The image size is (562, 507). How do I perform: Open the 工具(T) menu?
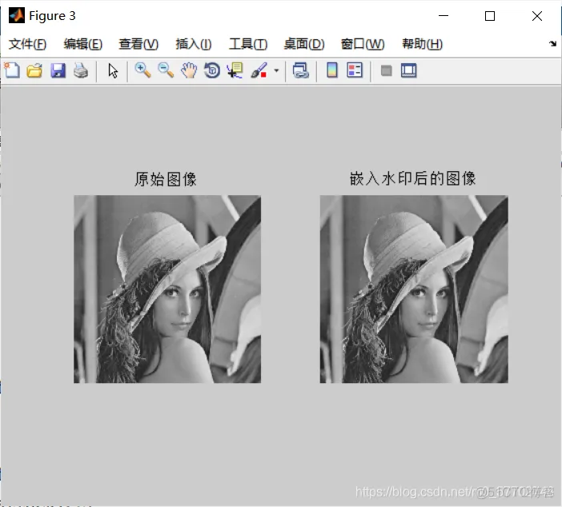pos(248,44)
